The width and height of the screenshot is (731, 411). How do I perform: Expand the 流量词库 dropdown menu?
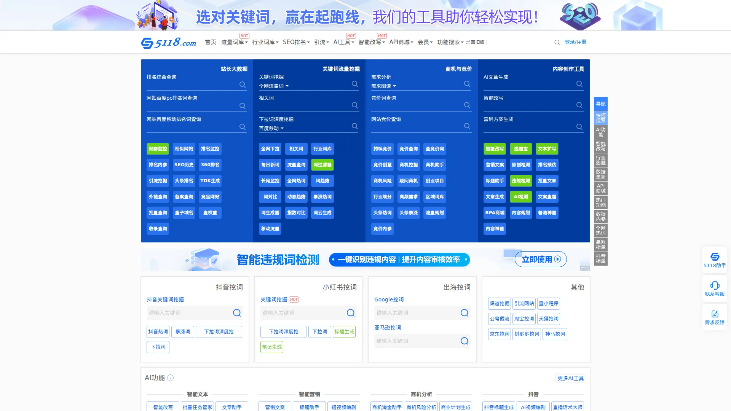coord(234,42)
